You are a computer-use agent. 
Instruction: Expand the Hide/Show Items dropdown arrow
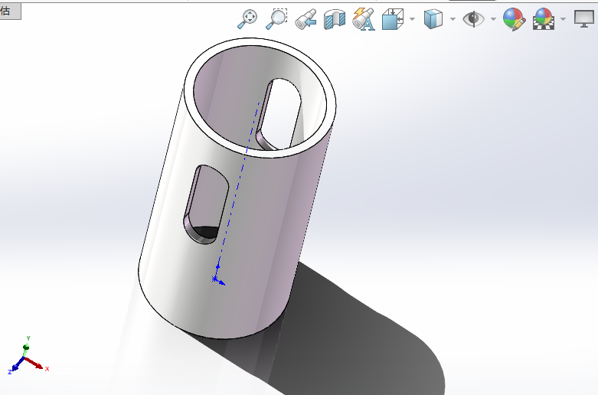click(x=493, y=19)
